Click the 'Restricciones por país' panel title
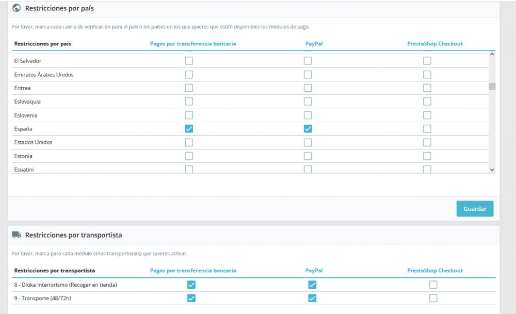Screen dimensions: 516x314 (59, 8)
